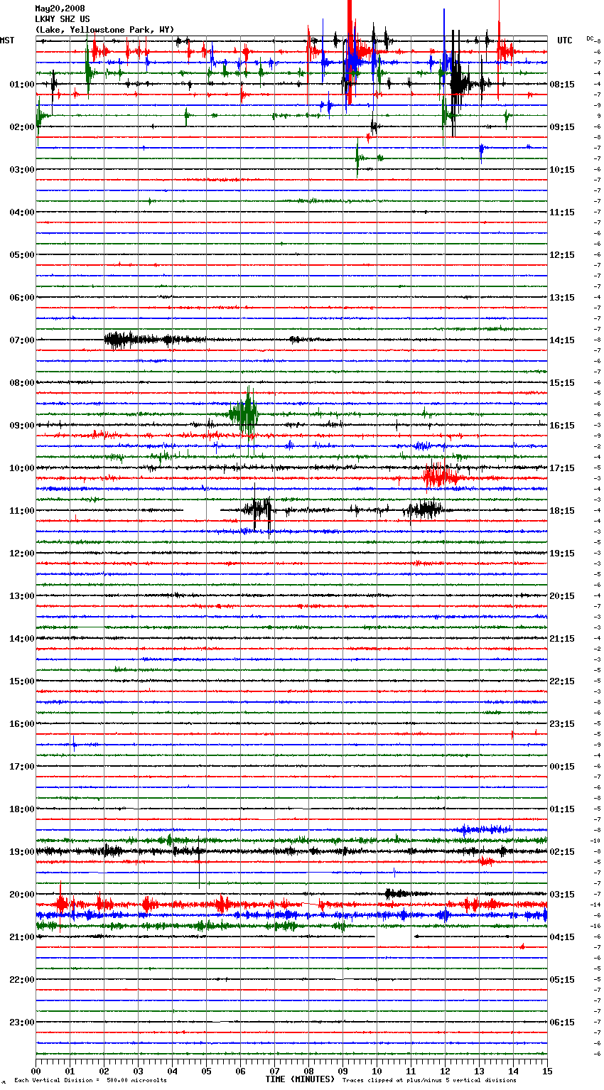604x1090 pixels.
Task: Select the 09:15 UTC time label
Action: click(562, 127)
